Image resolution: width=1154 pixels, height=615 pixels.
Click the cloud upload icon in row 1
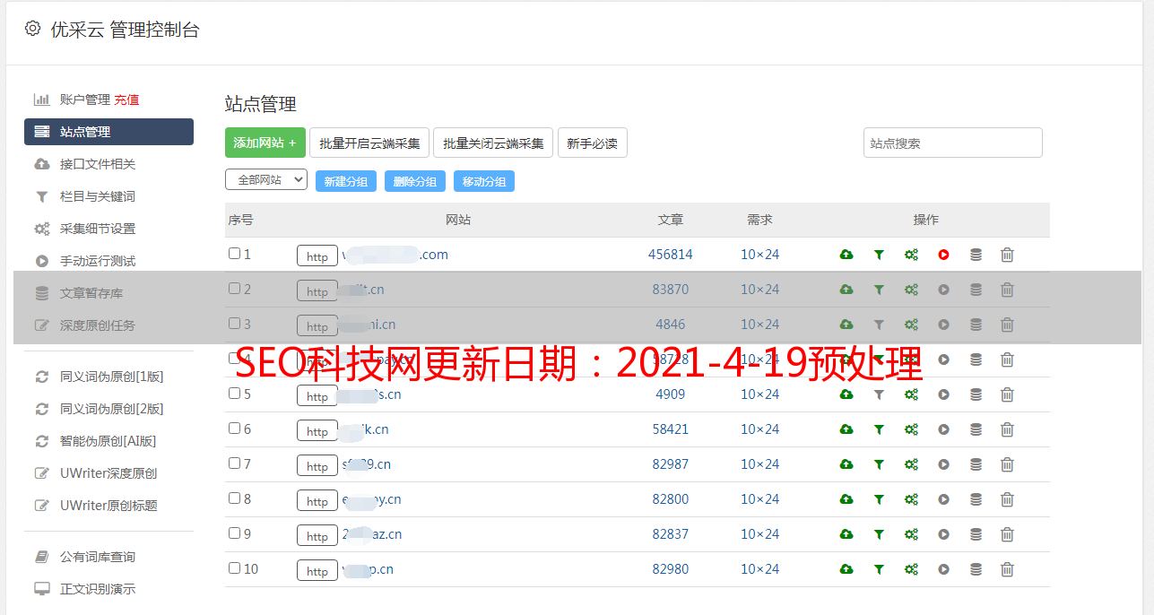pos(846,255)
